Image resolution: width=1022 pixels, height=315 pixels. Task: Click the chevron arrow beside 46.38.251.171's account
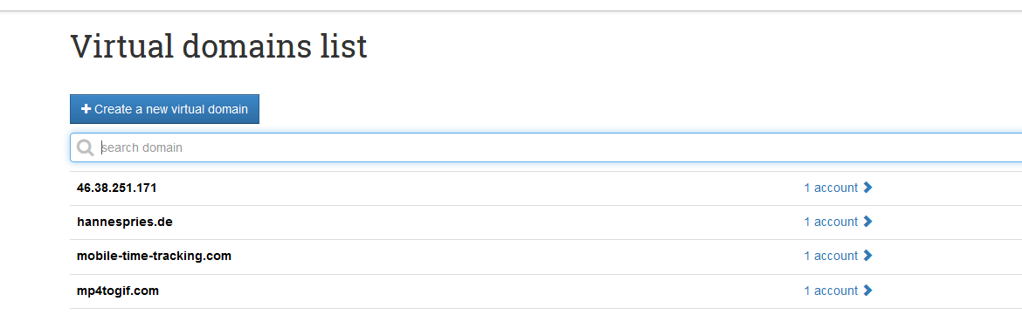[867, 188]
